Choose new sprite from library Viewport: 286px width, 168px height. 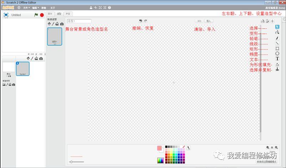click(28, 58)
